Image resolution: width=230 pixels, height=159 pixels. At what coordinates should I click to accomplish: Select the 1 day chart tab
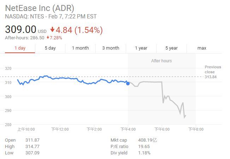[20, 48]
